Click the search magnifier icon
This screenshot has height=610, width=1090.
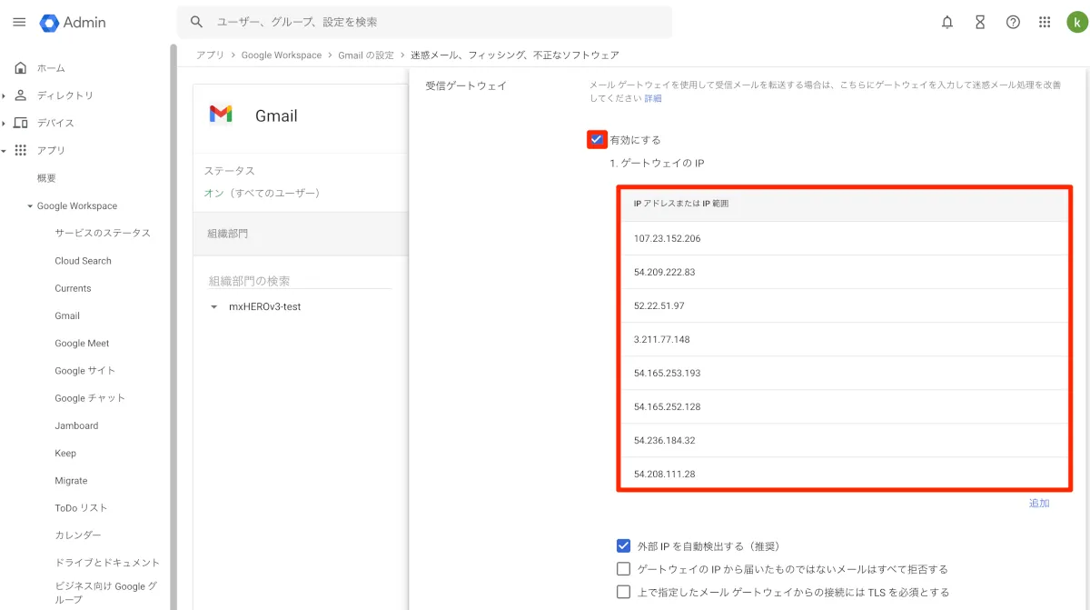[196, 22]
